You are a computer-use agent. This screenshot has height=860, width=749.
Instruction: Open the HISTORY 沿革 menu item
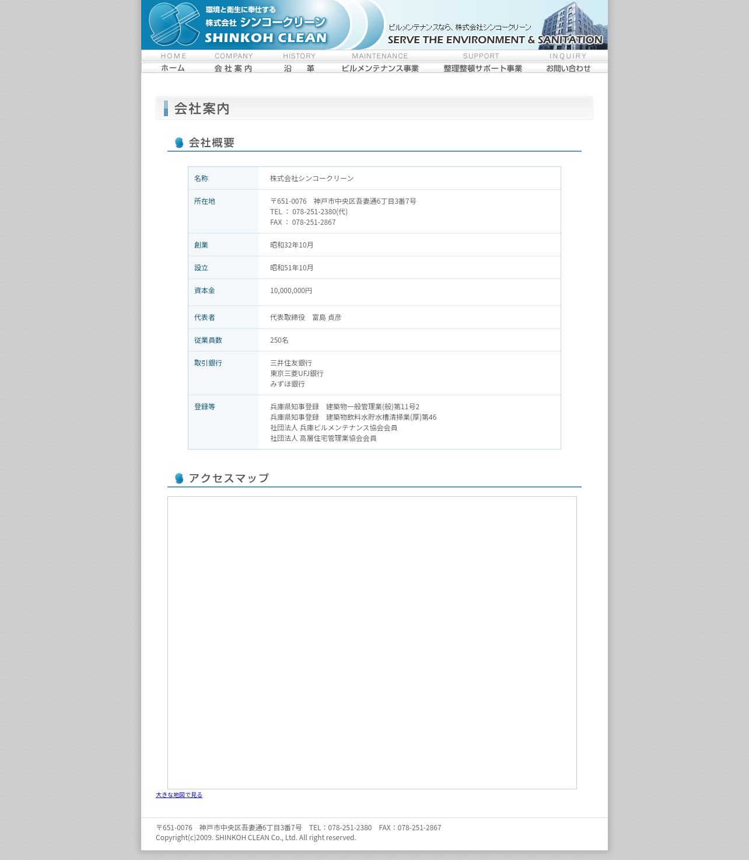299,62
